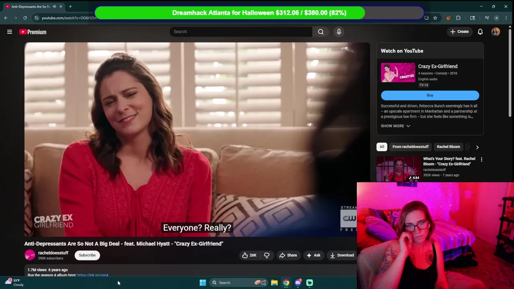Select Rachel Bloom filter chip
514x289 pixels.
tap(449, 147)
